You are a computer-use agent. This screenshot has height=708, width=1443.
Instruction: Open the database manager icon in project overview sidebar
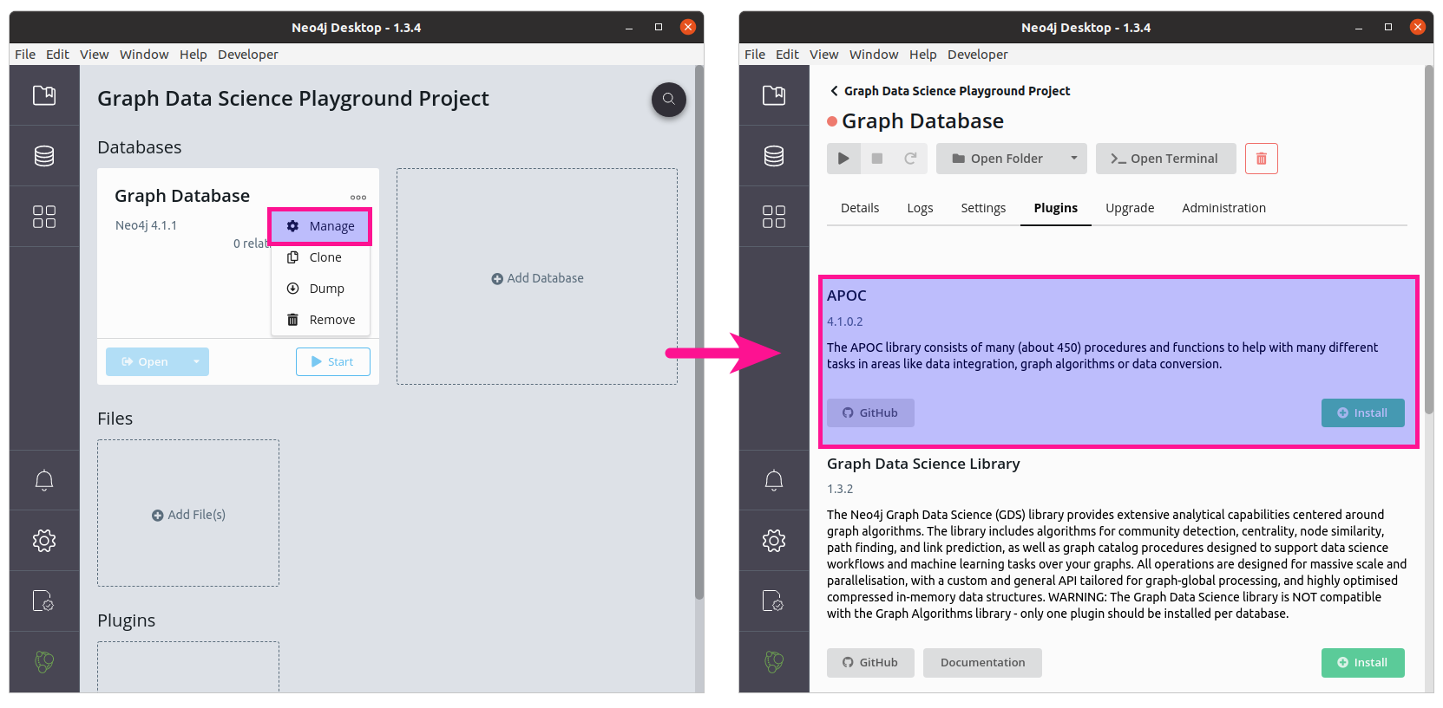coord(44,156)
